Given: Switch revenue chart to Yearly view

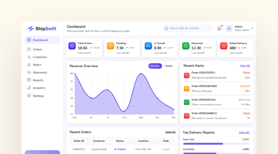Looking at the screenshot, I should tap(169, 66).
